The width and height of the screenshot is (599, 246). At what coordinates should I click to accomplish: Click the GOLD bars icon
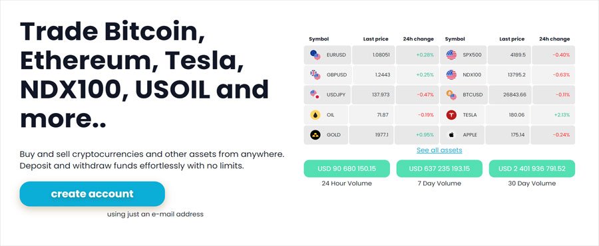[315, 134]
